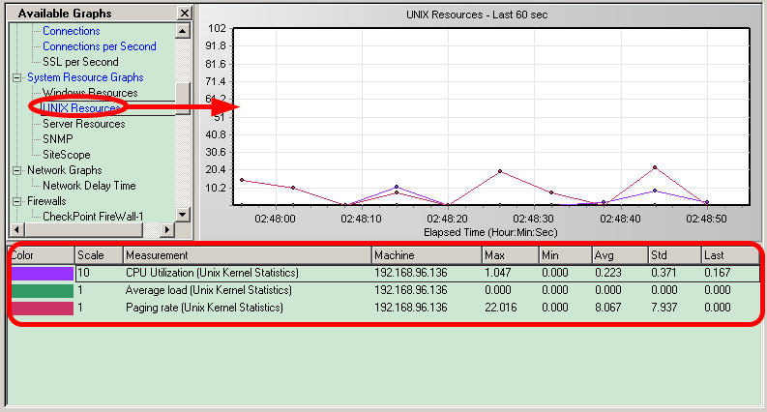Select the Connections graph link
Screen dimensions: 767x412
tap(71, 31)
